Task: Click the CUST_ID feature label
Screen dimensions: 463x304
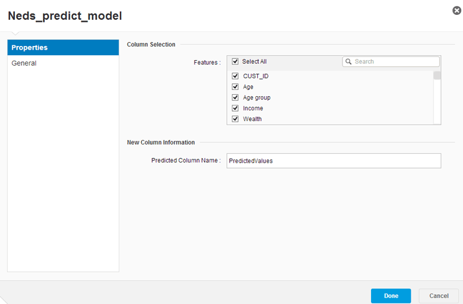Action: [x=255, y=76]
